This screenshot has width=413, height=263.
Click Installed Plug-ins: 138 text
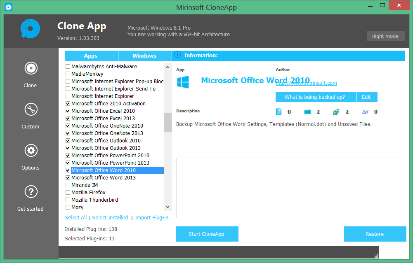[91, 229]
